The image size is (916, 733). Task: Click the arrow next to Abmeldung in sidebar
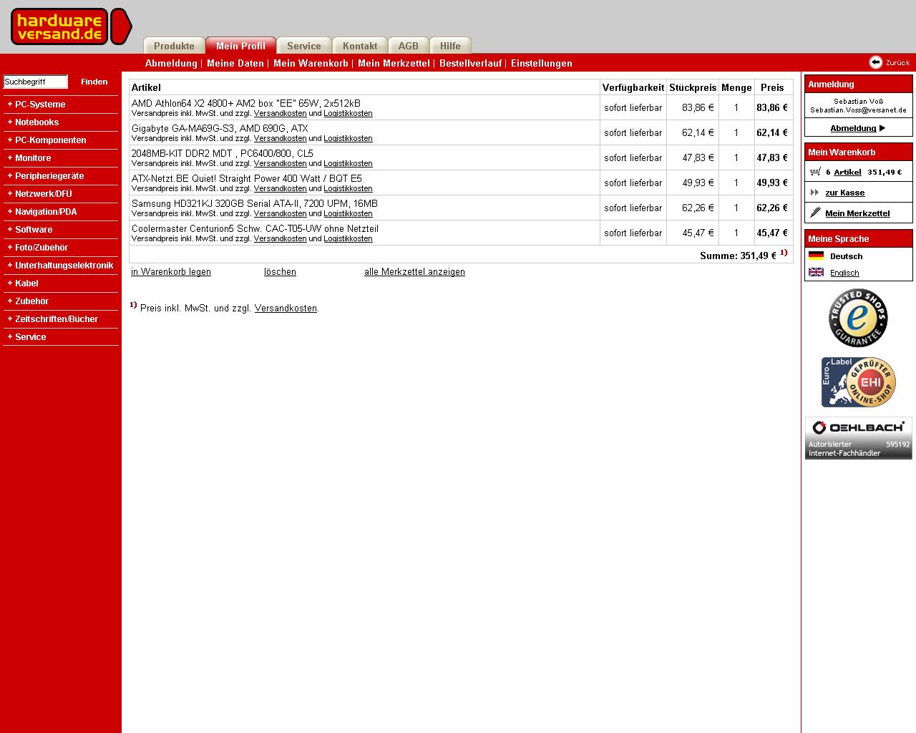pyautogui.click(x=882, y=128)
